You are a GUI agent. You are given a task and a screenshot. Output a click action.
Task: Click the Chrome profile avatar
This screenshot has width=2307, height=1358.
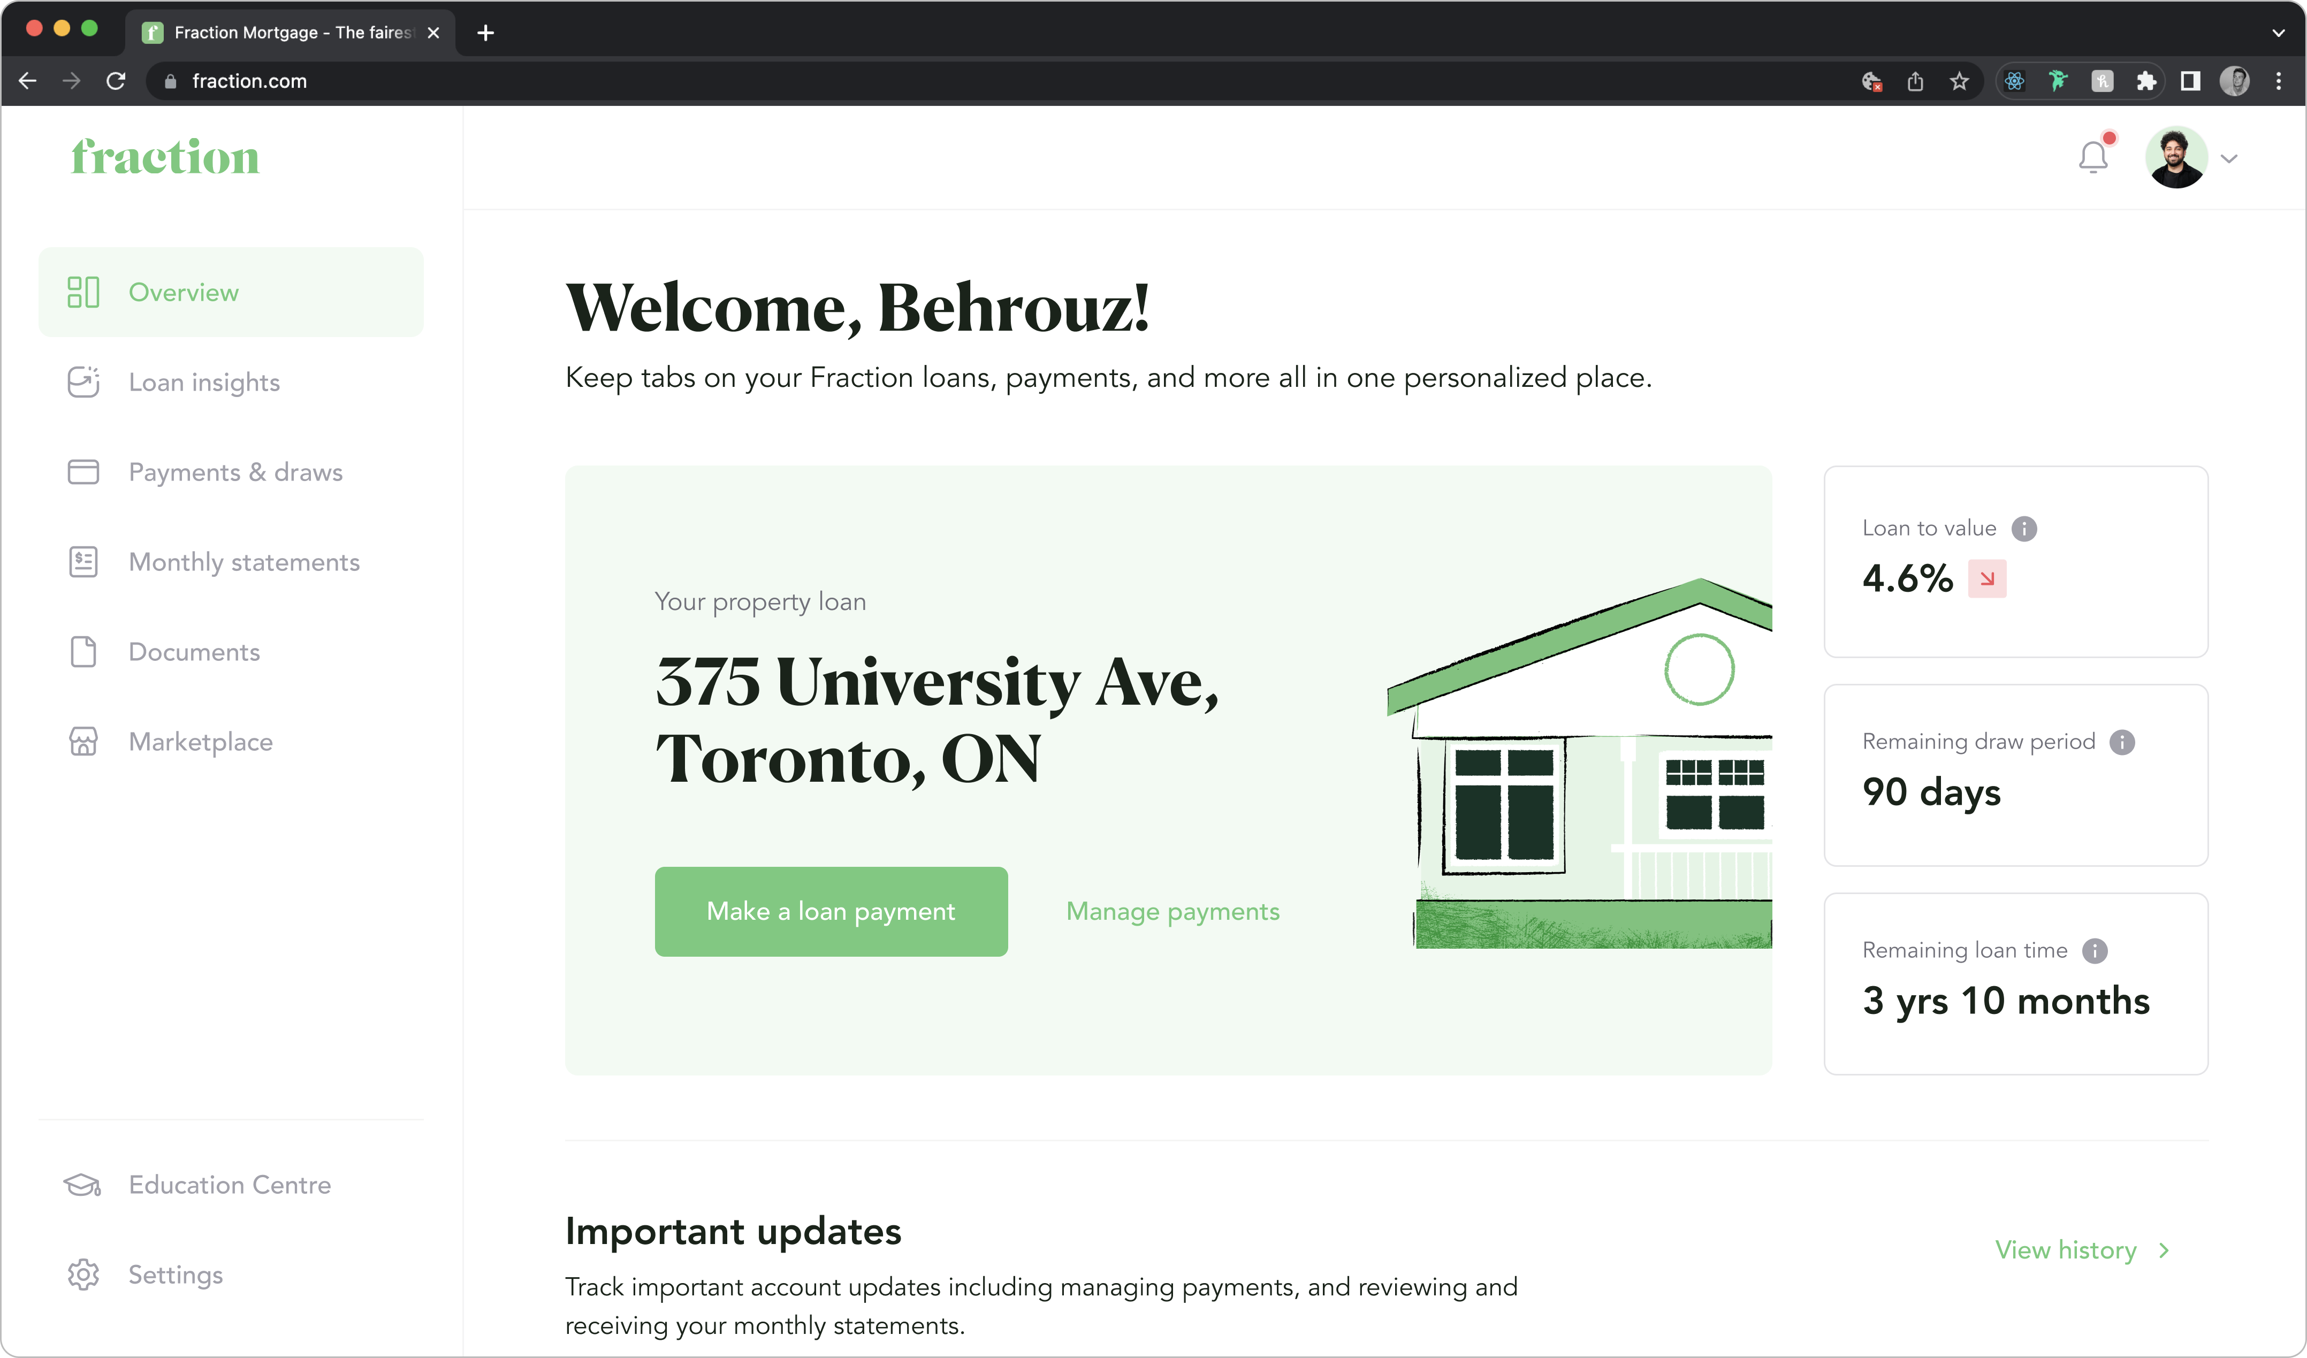[x=2235, y=81]
